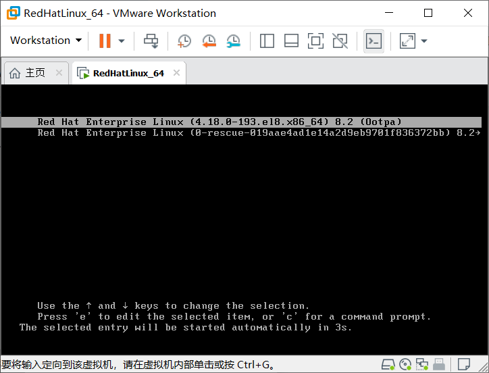Click the 'Use the ↑ and ↓ keys' hint line

pyautogui.click(x=173, y=305)
